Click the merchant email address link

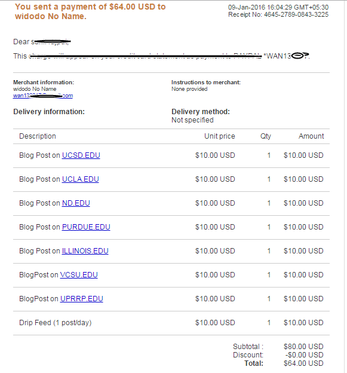click(43, 96)
